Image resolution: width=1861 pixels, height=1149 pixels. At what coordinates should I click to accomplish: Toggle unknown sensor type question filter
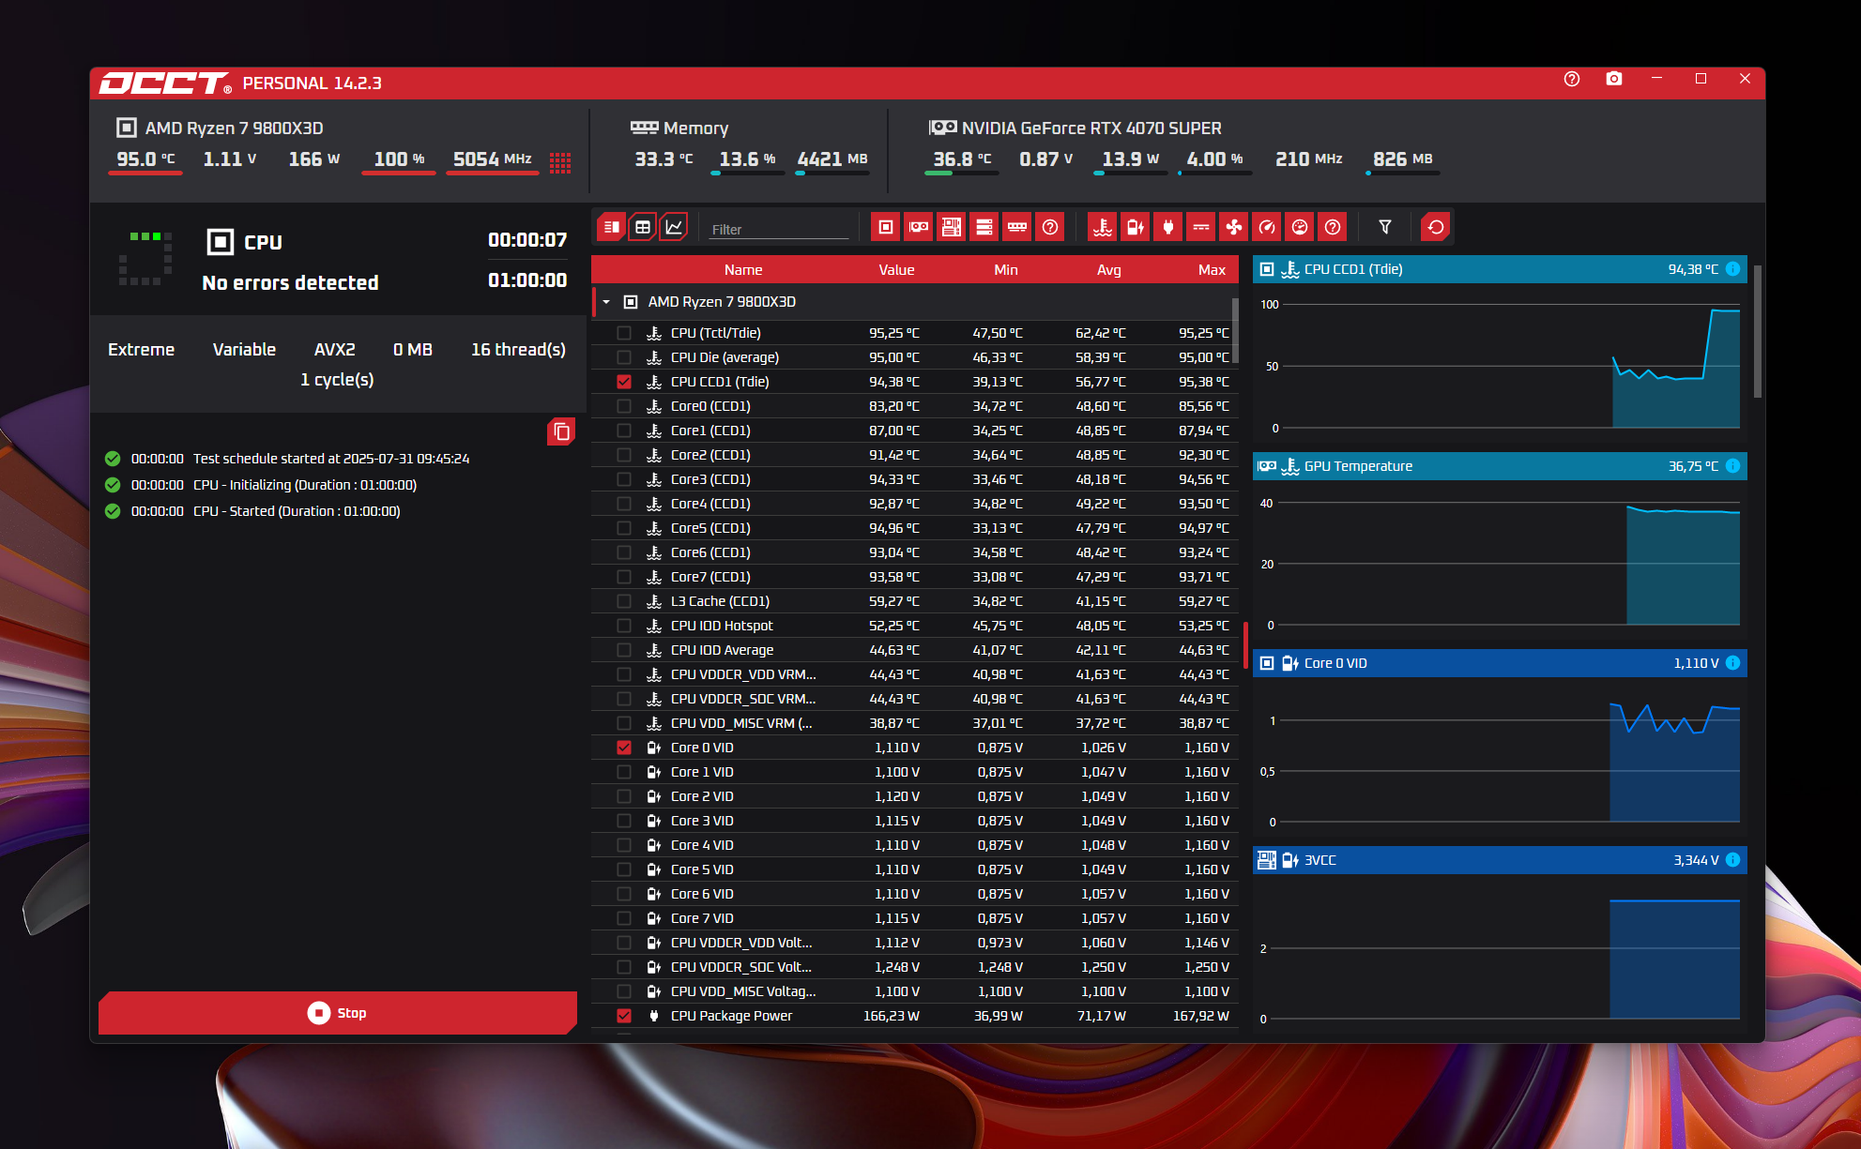pyautogui.click(x=1333, y=227)
